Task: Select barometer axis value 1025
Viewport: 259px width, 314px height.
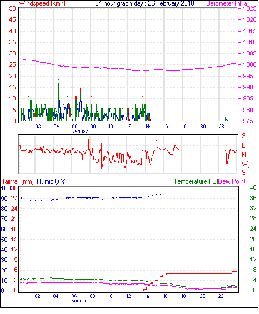Action: point(250,8)
